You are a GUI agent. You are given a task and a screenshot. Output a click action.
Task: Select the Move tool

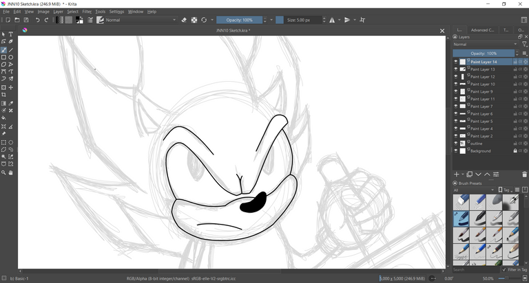(x=11, y=87)
